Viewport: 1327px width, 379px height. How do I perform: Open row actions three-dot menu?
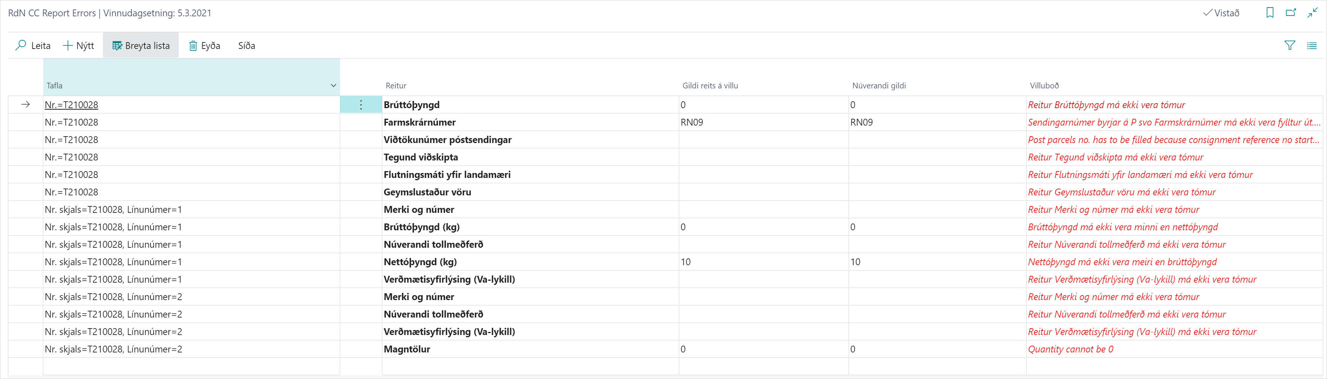point(361,105)
